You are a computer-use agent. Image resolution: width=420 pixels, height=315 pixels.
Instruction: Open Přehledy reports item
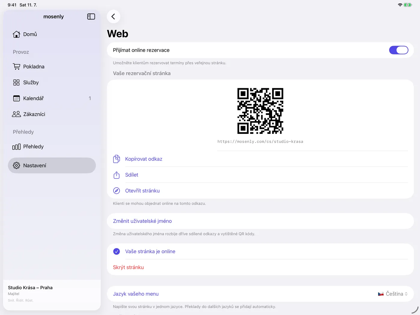point(52,147)
